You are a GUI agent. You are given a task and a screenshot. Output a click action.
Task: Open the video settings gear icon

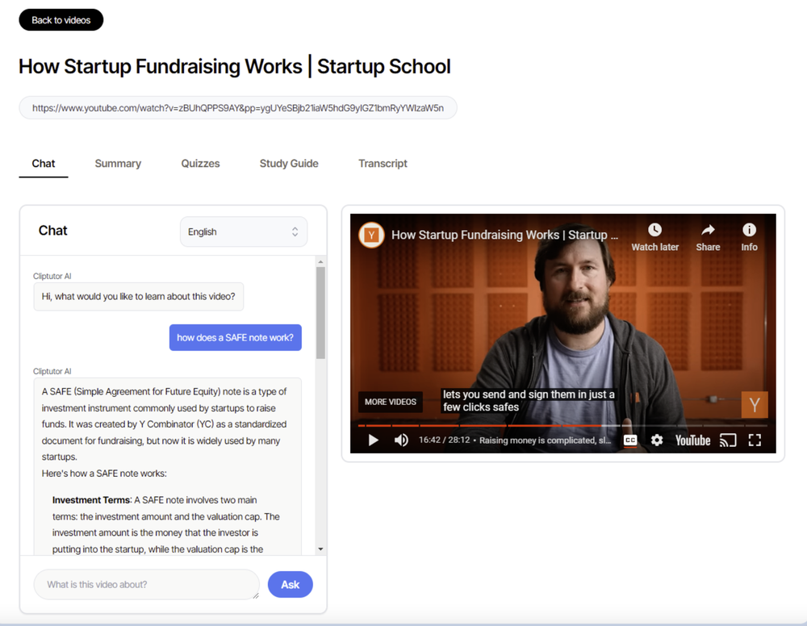pos(657,440)
